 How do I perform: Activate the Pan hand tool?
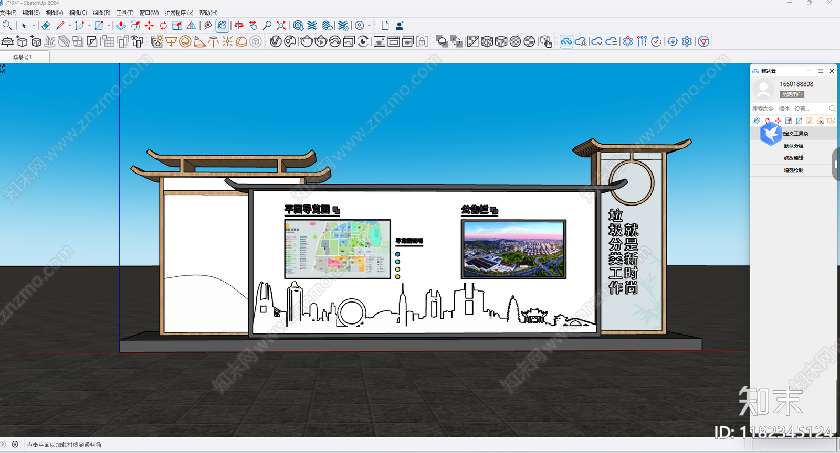pos(253,25)
